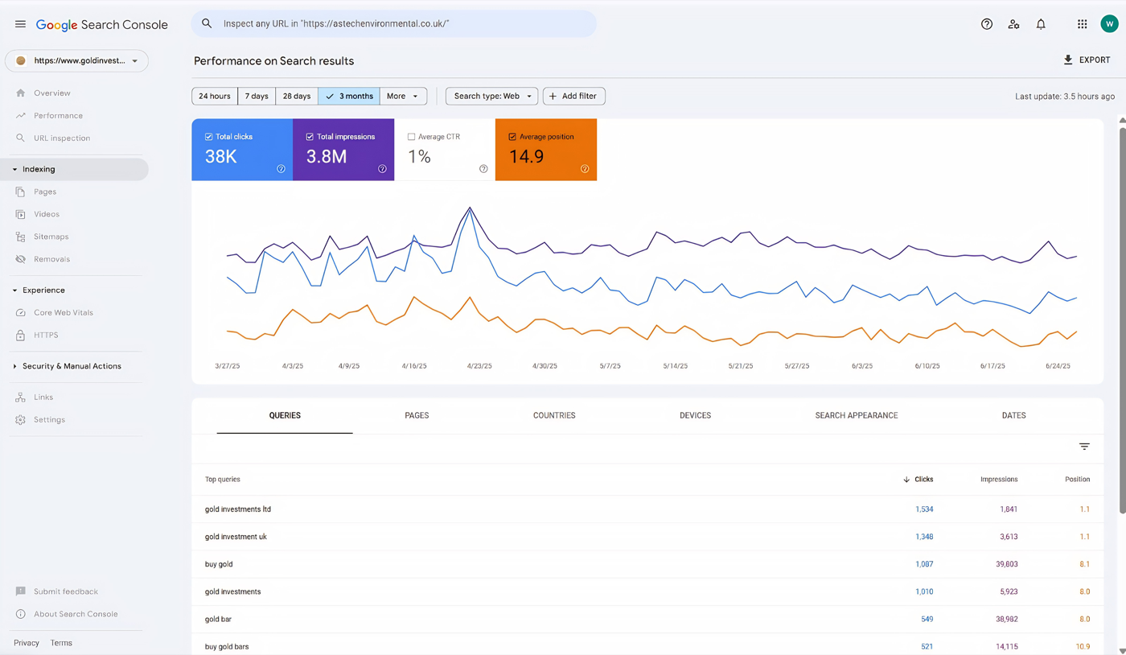The width and height of the screenshot is (1126, 655).
Task: Open the main hamburger menu
Action: [20, 24]
